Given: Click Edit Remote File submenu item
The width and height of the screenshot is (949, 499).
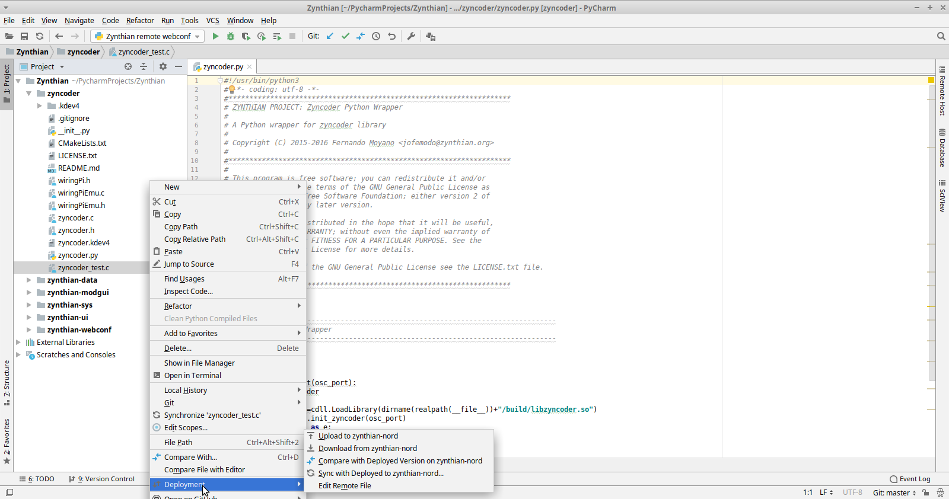Looking at the screenshot, I should pos(399,486).
